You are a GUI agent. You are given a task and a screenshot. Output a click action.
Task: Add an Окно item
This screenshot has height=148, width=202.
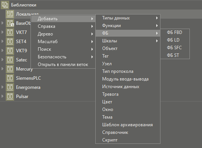click(x=128, y=109)
